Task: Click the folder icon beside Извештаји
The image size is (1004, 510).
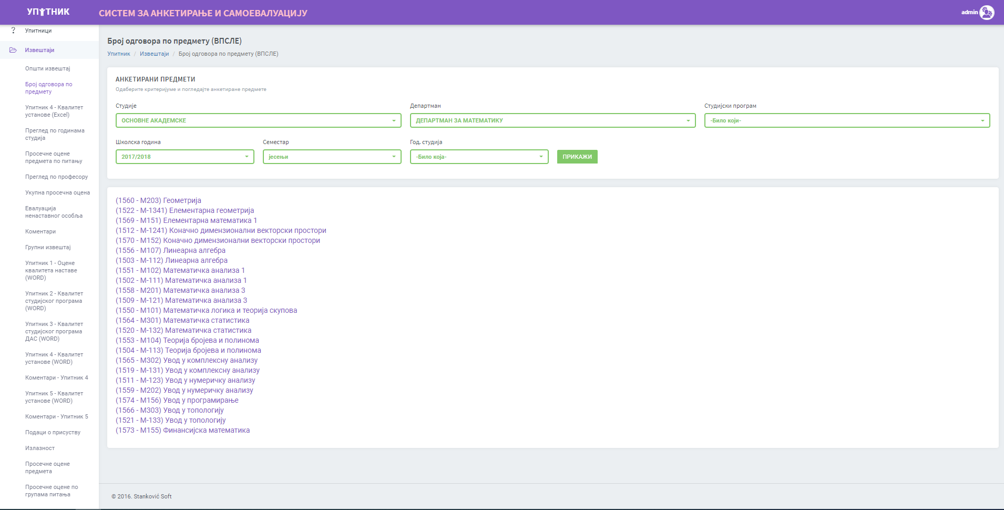Action: tap(13, 50)
